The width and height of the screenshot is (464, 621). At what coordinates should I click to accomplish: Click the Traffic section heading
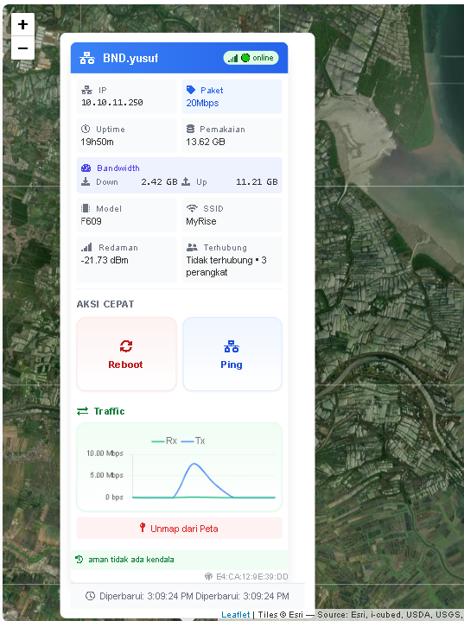pyautogui.click(x=110, y=411)
